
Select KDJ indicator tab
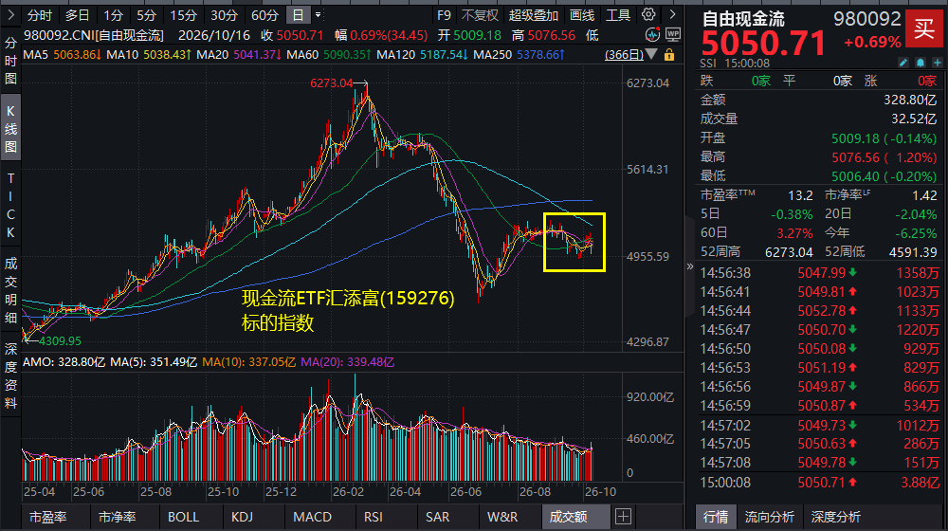pos(243,517)
